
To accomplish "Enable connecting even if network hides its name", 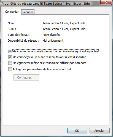I will tap(10, 63).
